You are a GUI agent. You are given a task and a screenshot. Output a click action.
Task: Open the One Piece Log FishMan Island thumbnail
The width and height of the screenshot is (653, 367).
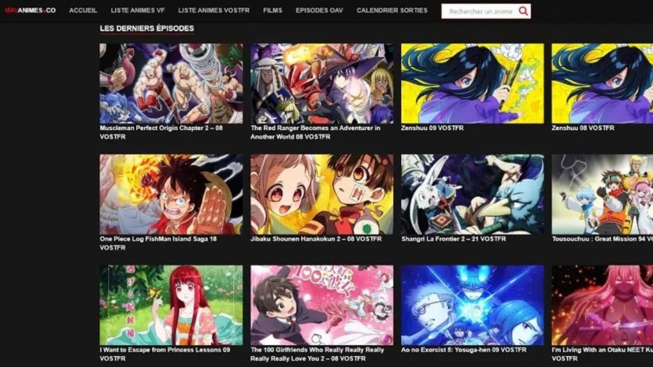[x=171, y=194]
